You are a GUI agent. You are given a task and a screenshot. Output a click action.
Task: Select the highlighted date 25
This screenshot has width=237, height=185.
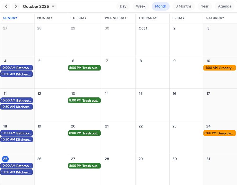coord(5,159)
